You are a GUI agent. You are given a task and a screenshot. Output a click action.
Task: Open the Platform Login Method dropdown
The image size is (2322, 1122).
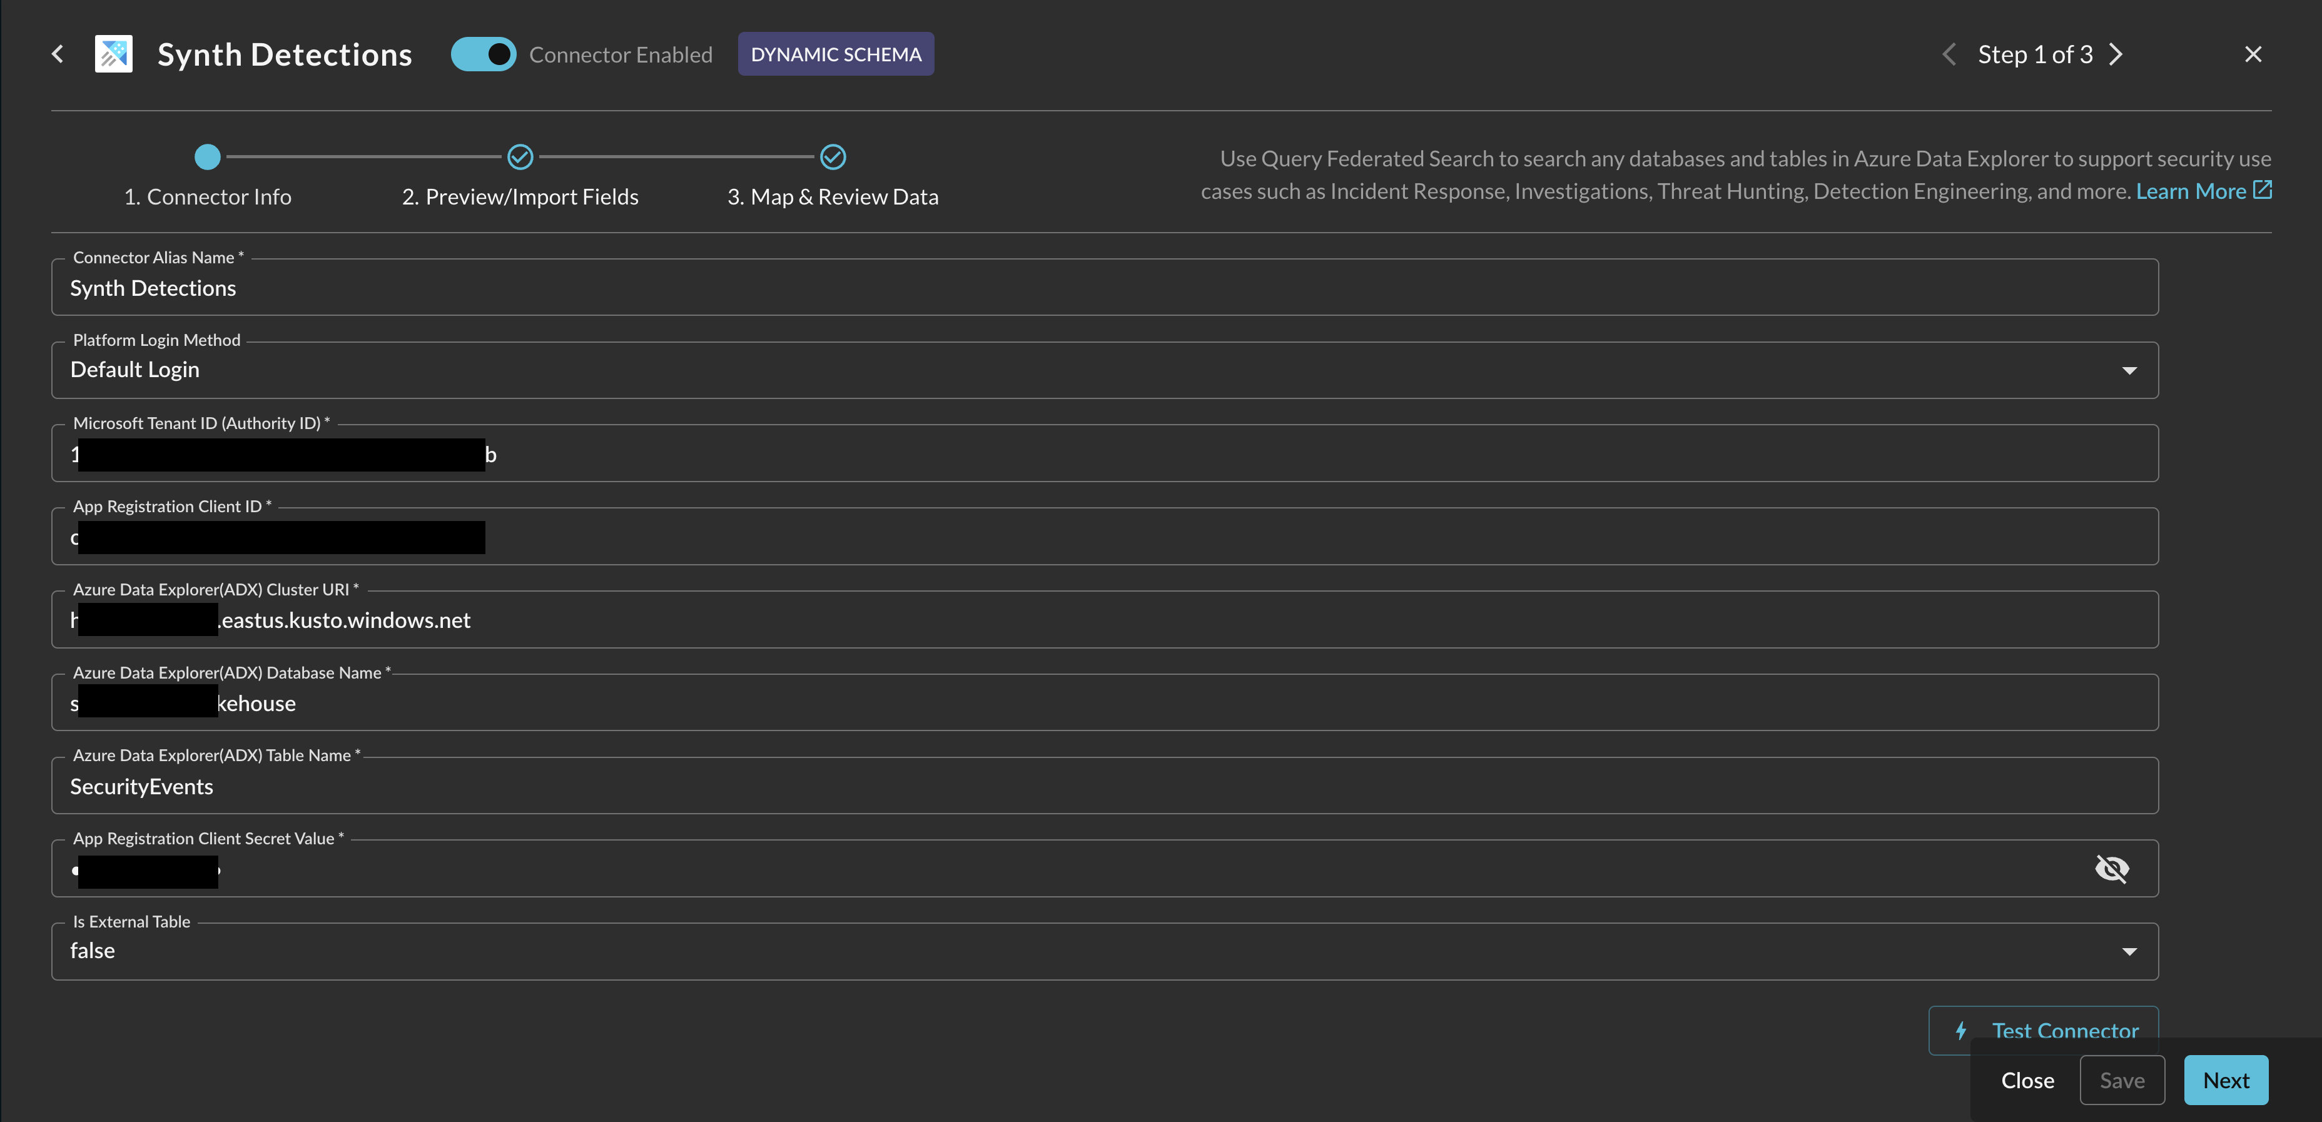(x=1105, y=370)
